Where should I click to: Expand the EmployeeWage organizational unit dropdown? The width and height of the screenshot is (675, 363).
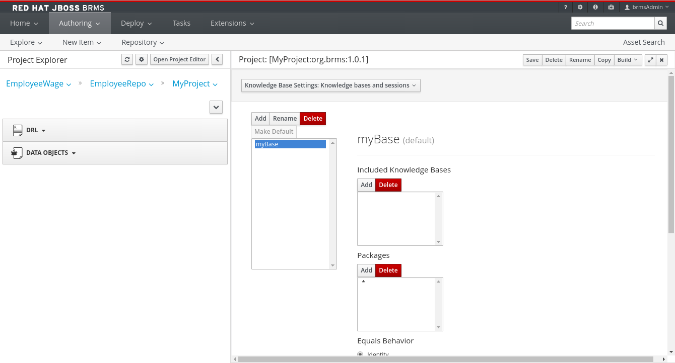pos(39,84)
